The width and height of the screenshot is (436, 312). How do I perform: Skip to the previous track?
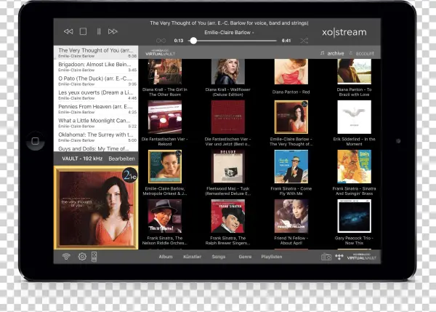click(x=68, y=31)
